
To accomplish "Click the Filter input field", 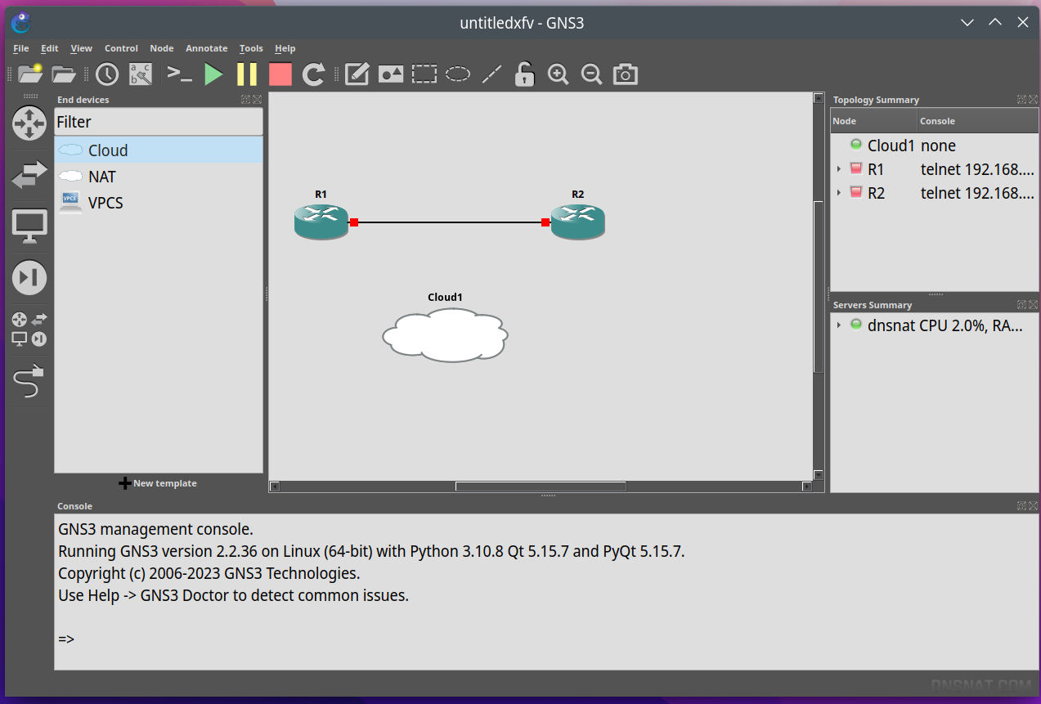I will point(159,122).
